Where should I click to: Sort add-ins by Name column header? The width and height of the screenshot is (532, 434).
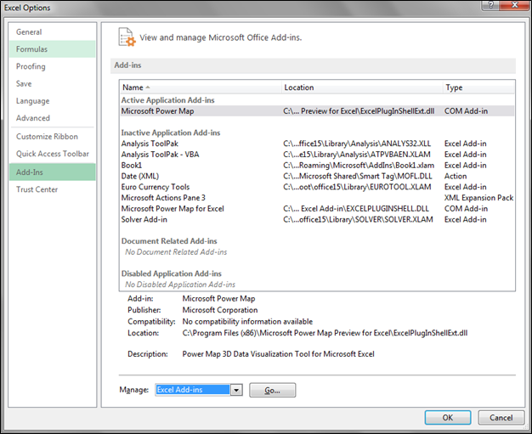pyautogui.click(x=201, y=87)
